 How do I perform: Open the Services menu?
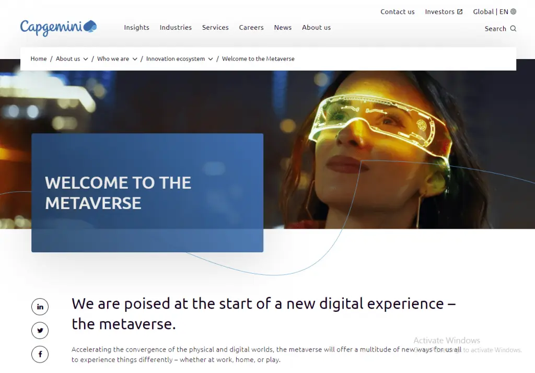point(215,28)
